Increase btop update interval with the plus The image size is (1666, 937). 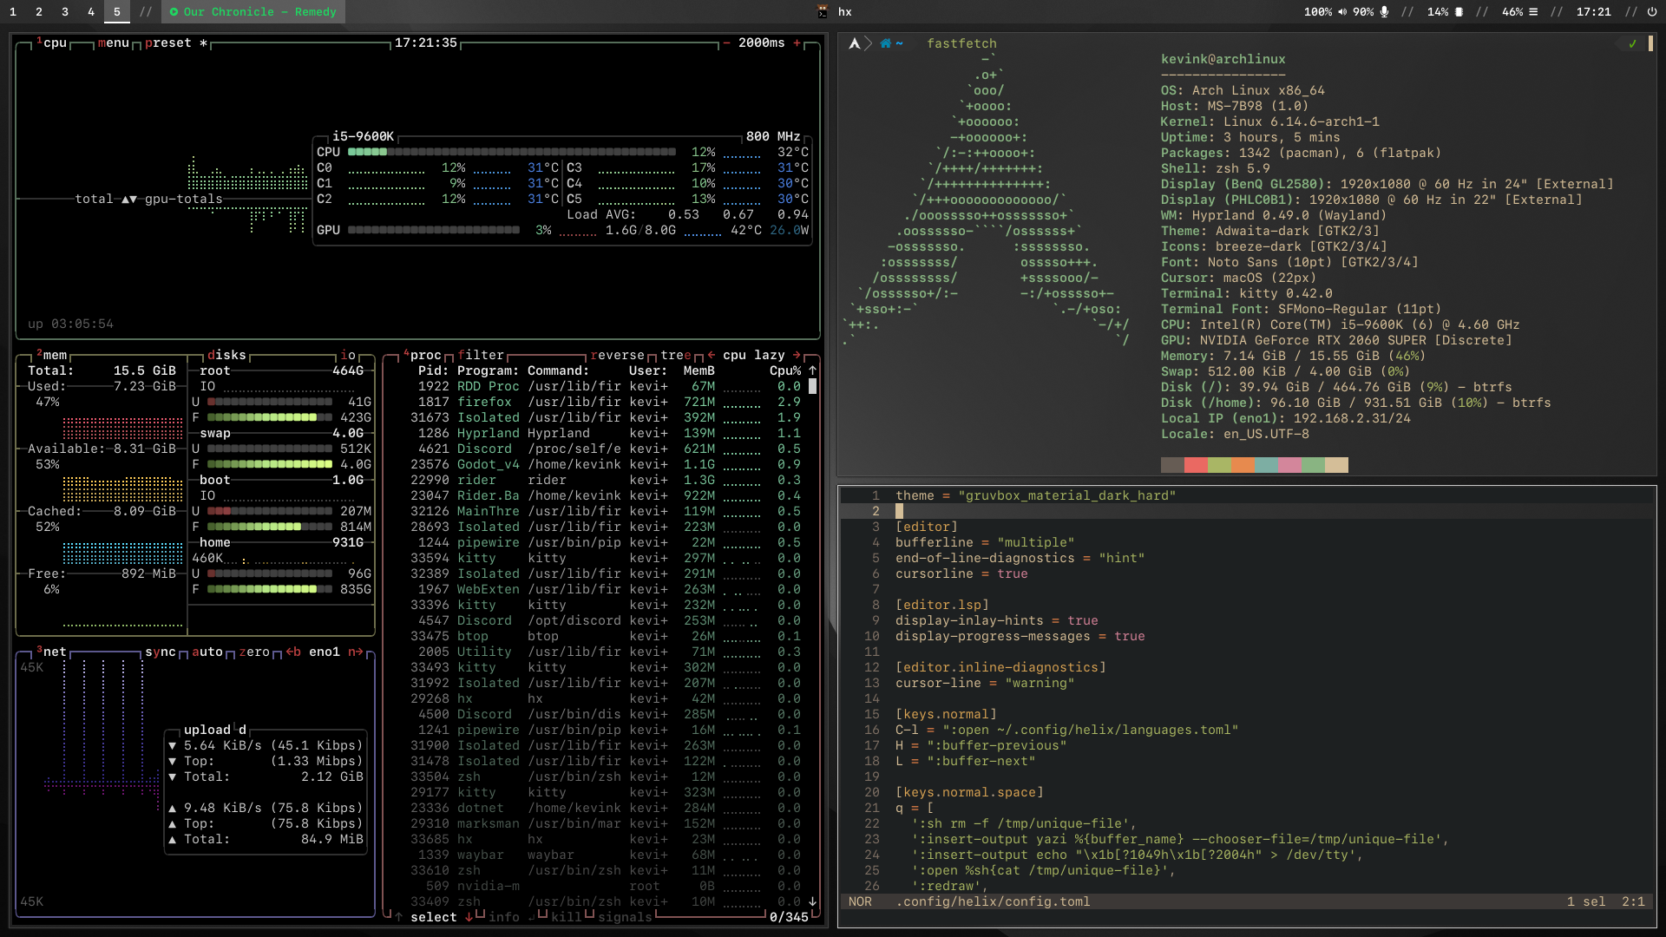[797, 43]
